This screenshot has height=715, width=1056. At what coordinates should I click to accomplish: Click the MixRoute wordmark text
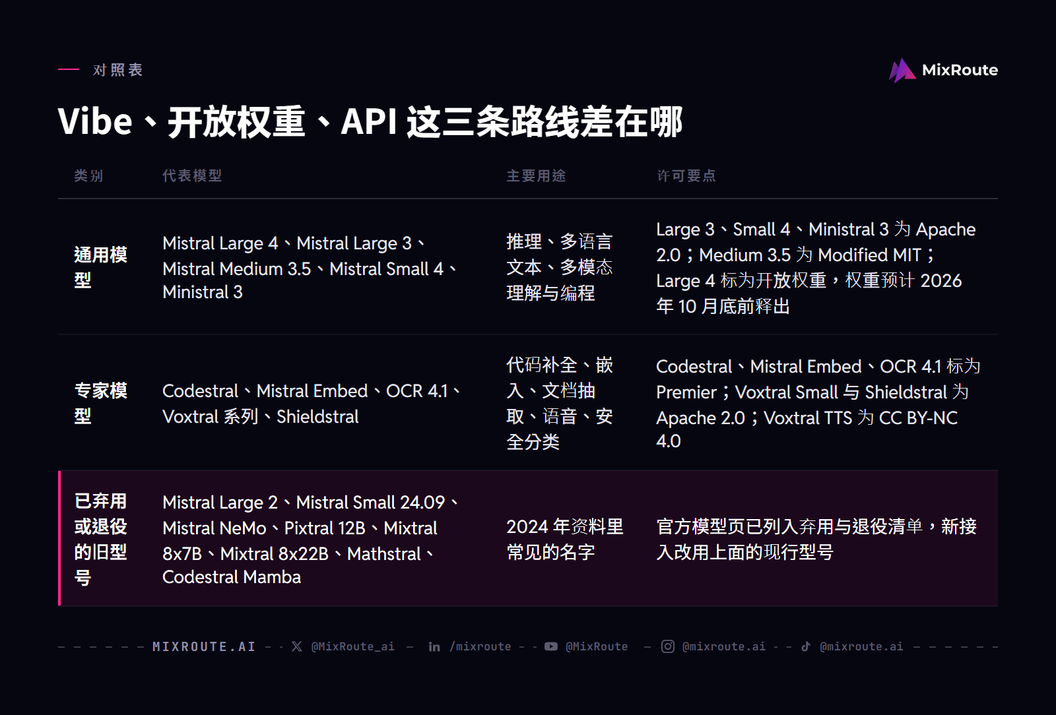[960, 70]
